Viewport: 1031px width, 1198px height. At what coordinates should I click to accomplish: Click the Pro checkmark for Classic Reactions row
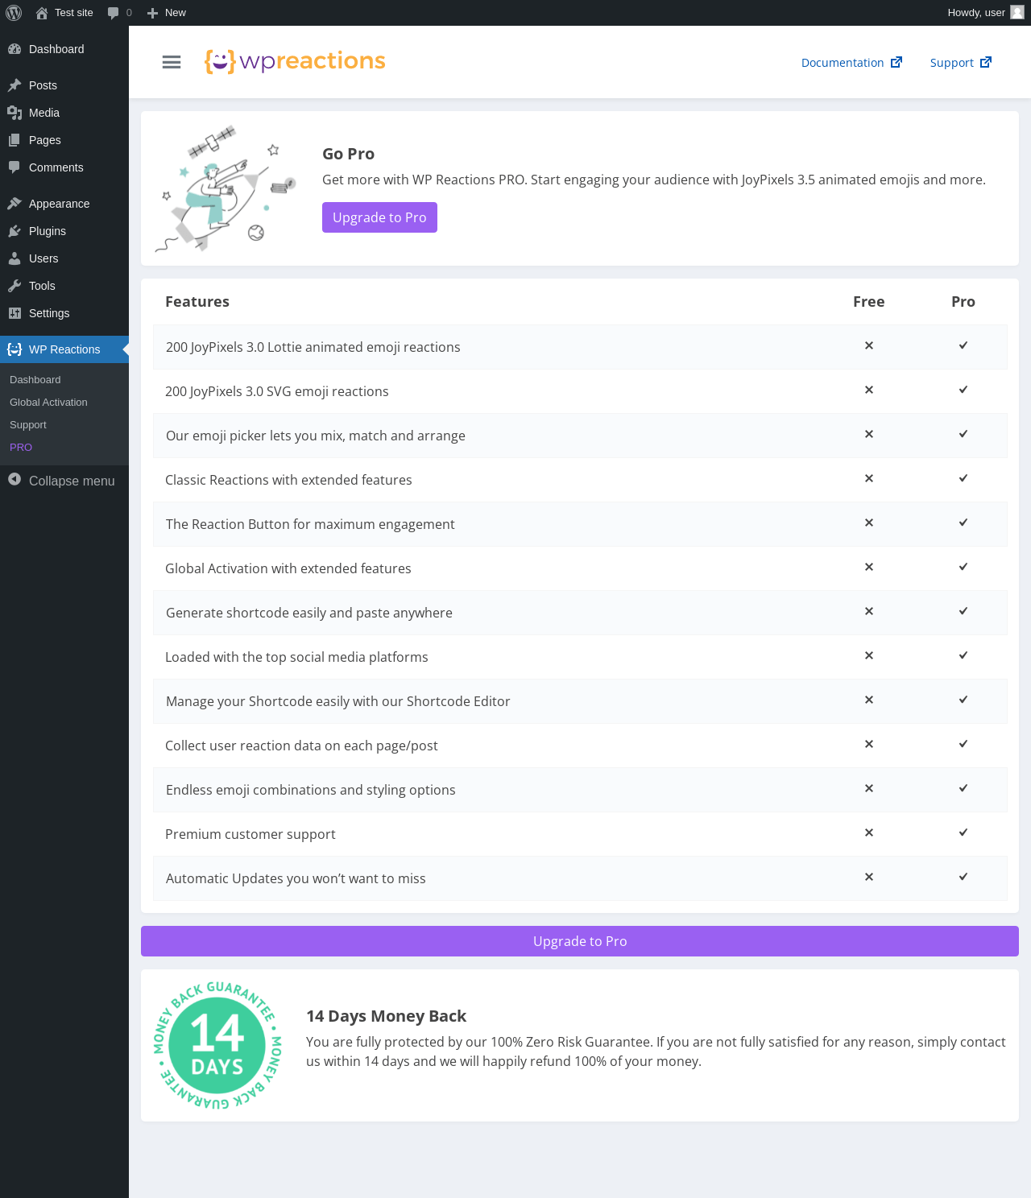pyautogui.click(x=963, y=478)
